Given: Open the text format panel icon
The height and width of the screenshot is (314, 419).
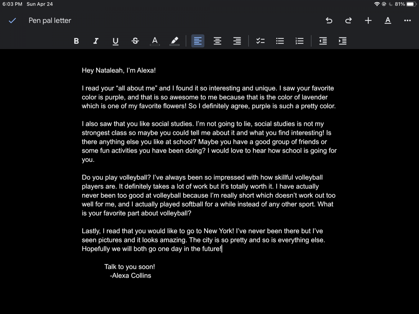Looking at the screenshot, I should click(388, 21).
